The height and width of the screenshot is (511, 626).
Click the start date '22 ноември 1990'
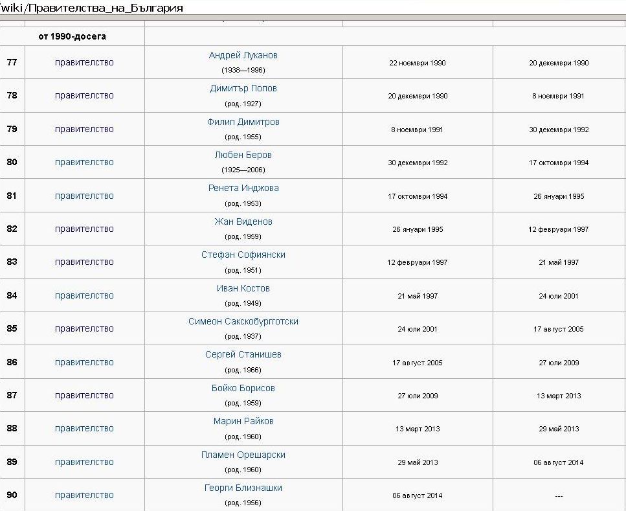(418, 63)
